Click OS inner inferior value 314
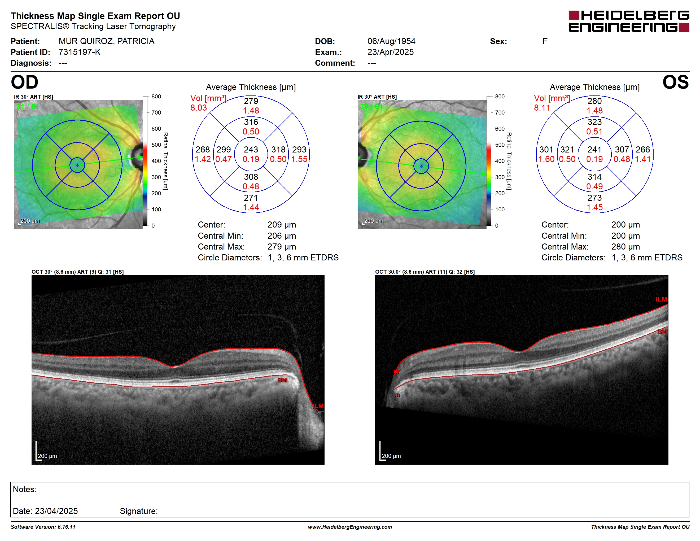The height and width of the screenshot is (541, 700). point(594,177)
